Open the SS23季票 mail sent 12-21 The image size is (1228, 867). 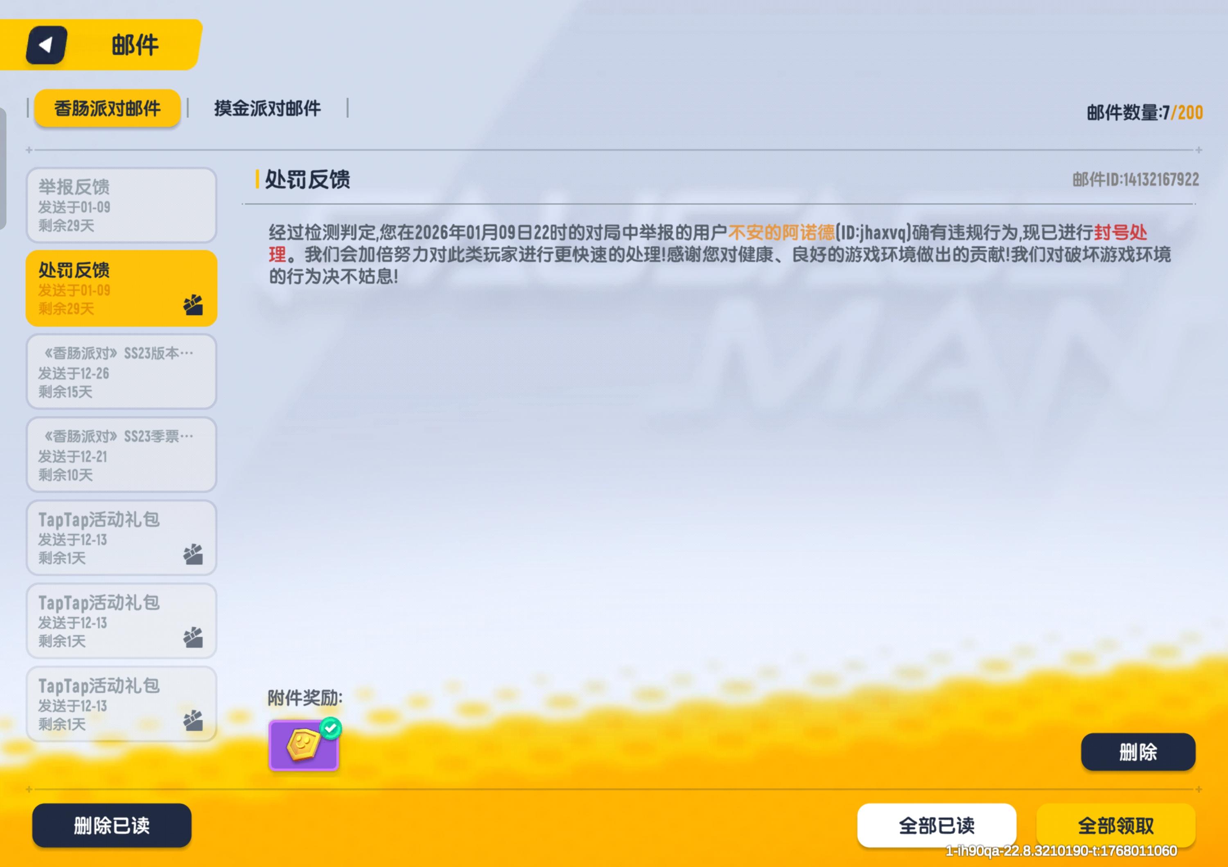(x=121, y=455)
